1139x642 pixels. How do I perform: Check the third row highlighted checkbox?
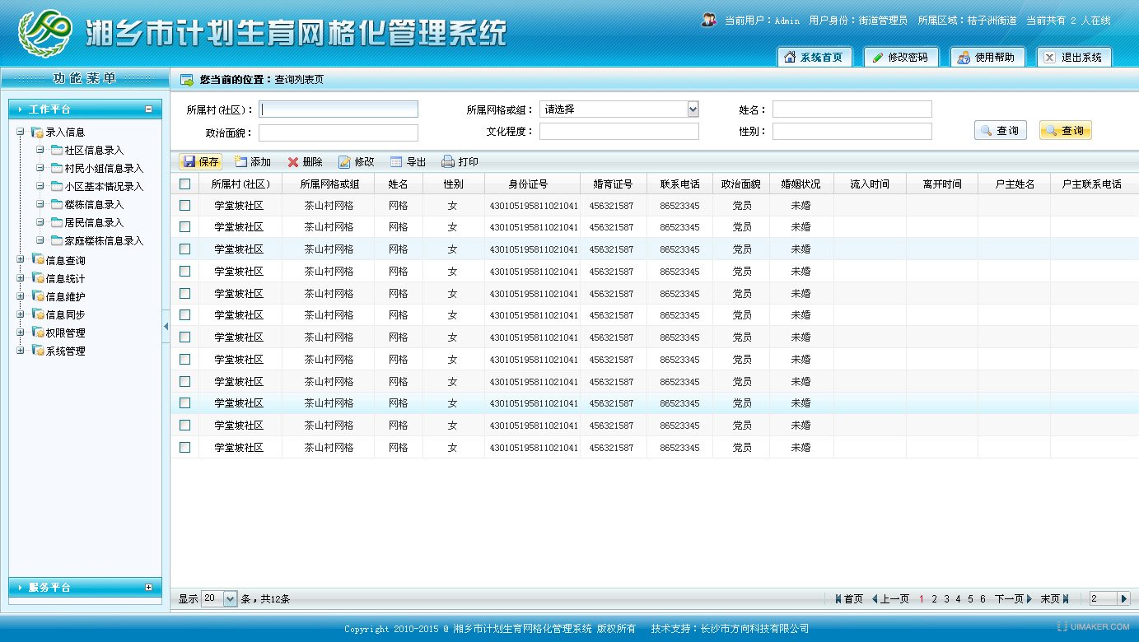pyautogui.click(x=184, y=249)
